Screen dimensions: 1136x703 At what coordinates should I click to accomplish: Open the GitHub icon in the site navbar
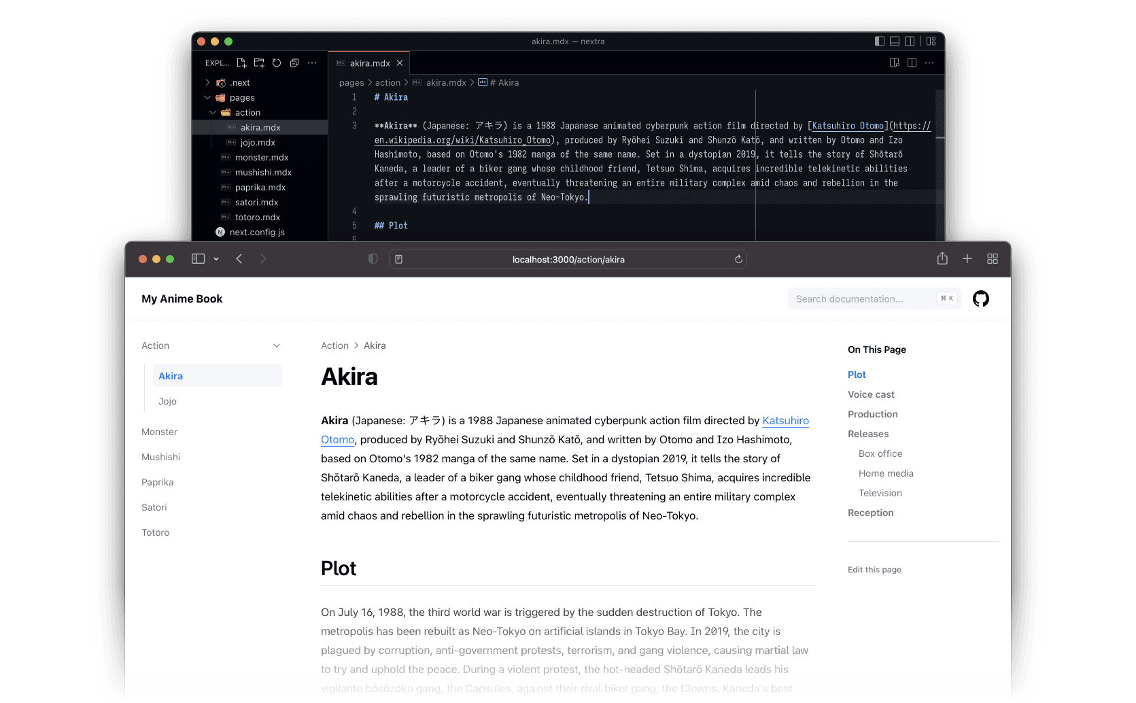click(981, 298)
